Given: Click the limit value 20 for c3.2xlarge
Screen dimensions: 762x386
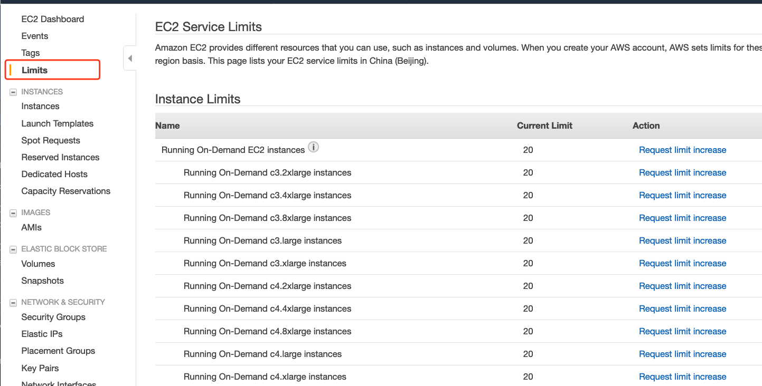Looking at the screenshot, I should coord(528,172).
